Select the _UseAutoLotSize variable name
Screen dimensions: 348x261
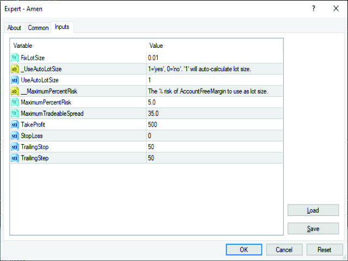pos(41,69)
